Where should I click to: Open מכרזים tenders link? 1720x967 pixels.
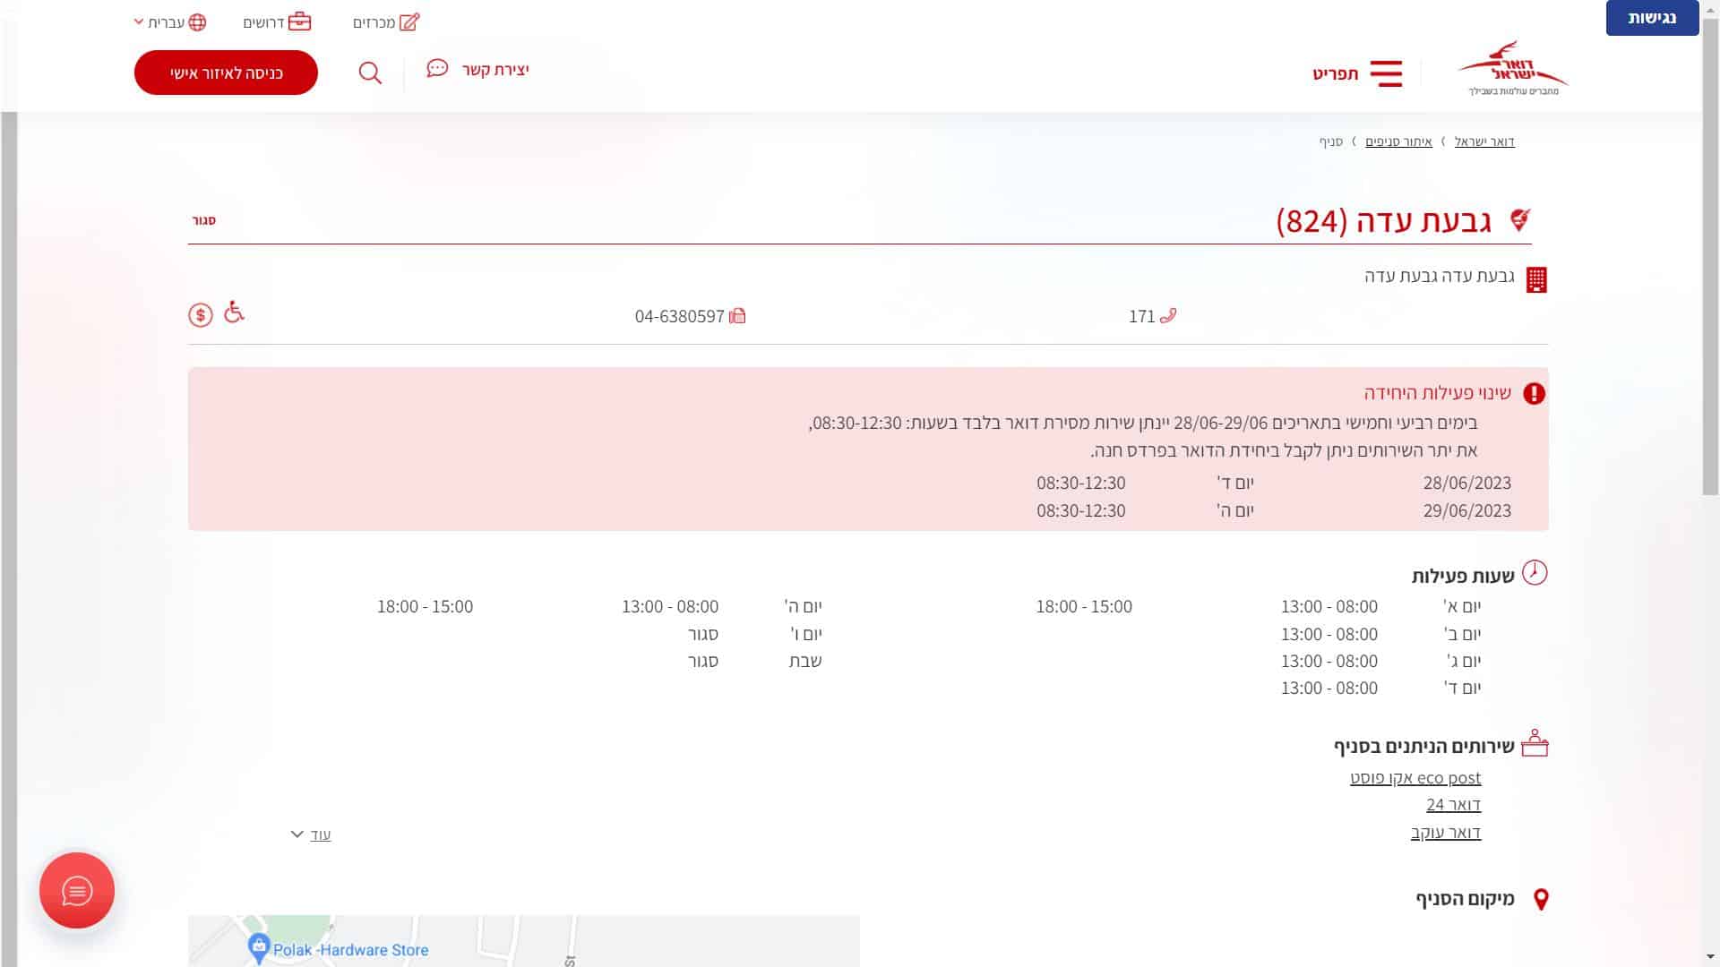[374, 22]
